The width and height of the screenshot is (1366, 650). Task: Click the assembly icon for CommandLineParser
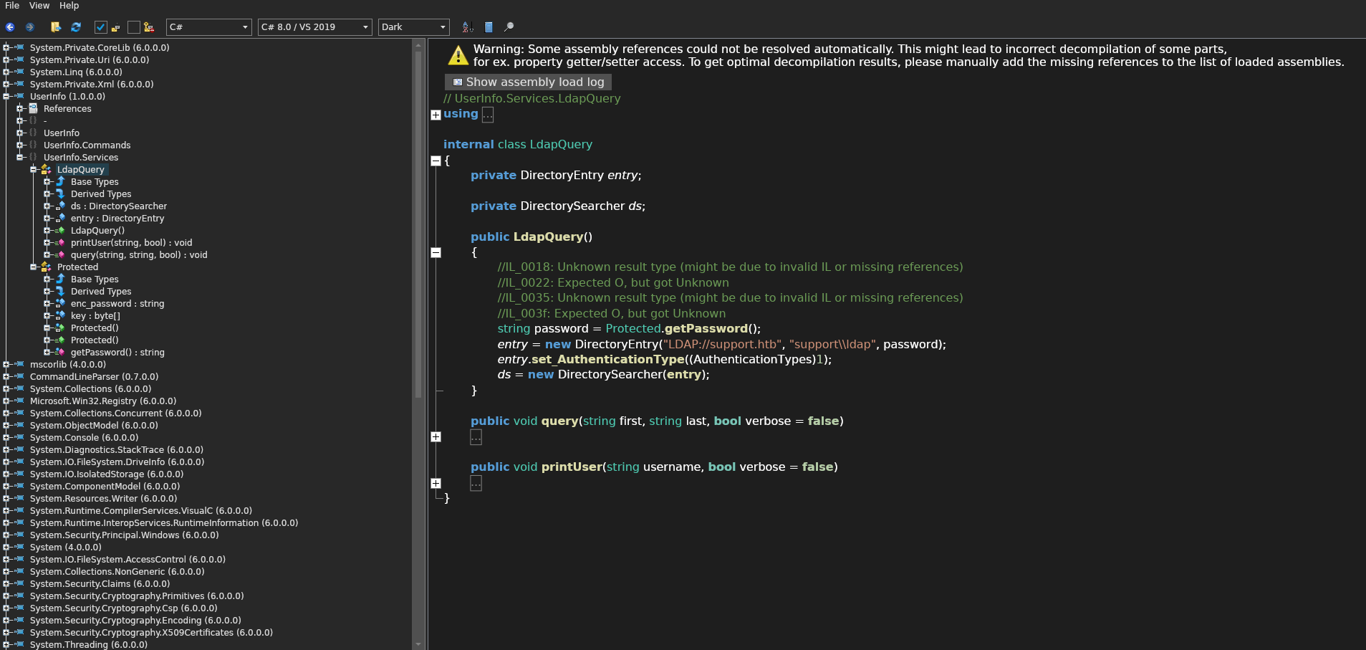point(19,376)
